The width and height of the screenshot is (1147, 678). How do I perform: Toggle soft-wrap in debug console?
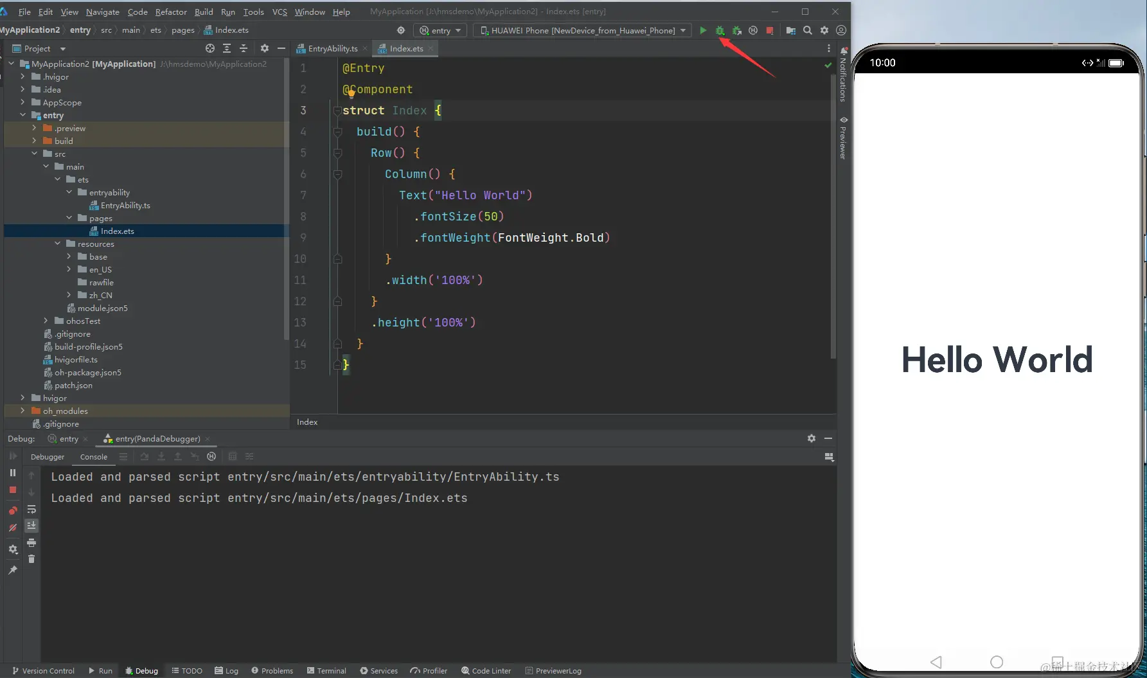(x=31, y=510)
